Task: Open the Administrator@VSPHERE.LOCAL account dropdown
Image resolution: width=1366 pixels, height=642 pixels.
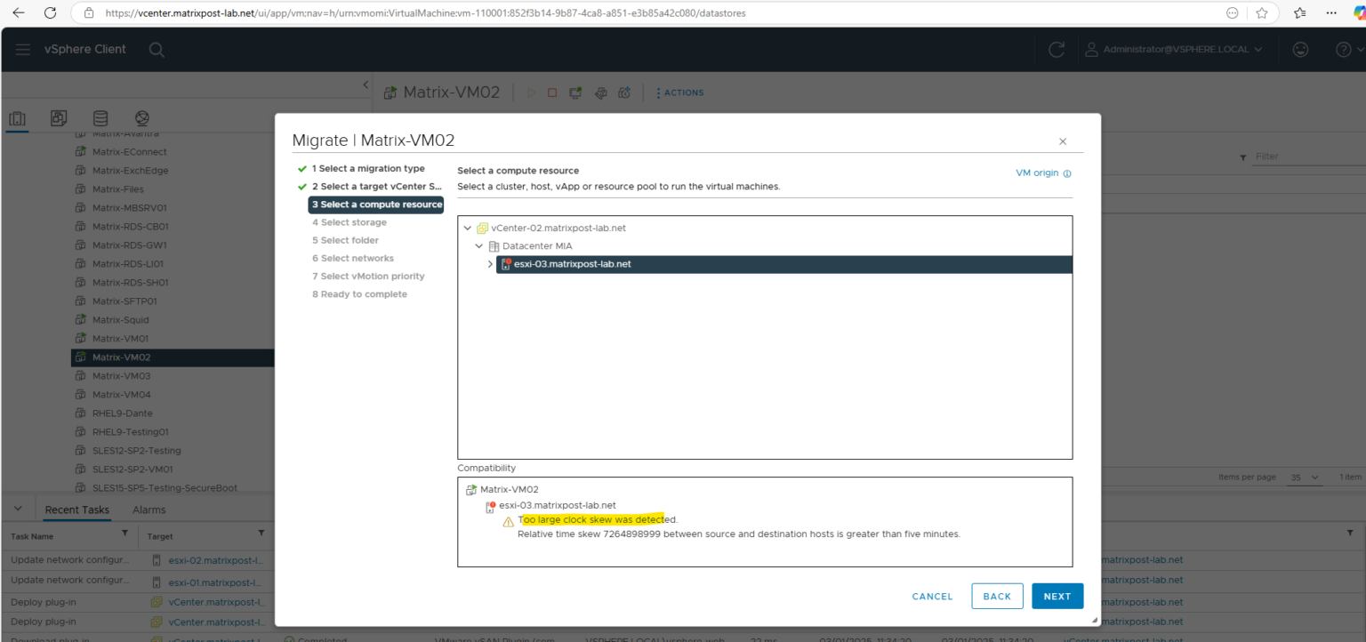Action: click(x=1174, y=50)
